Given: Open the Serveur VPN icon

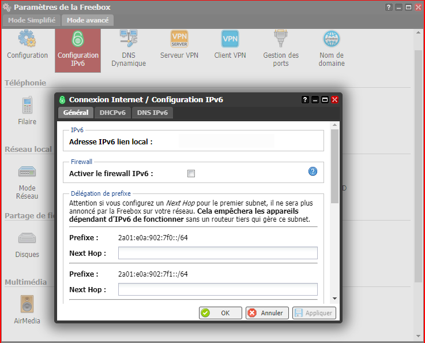Looking at the screenshot, I should [x=179, y=39].
